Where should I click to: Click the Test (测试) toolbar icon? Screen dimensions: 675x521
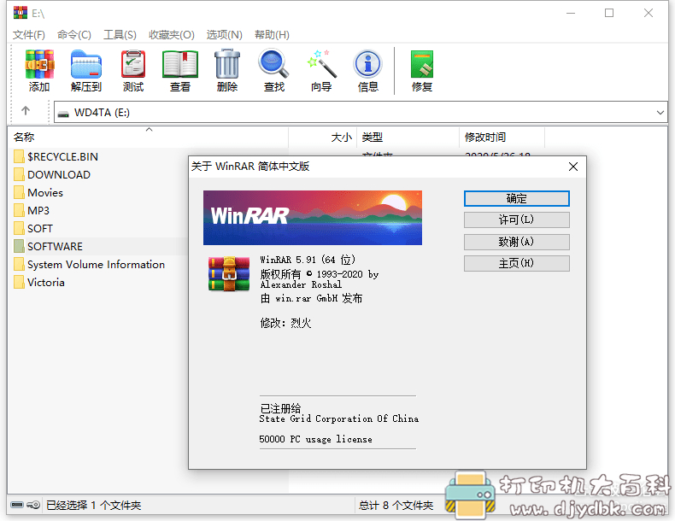(133, 65)
